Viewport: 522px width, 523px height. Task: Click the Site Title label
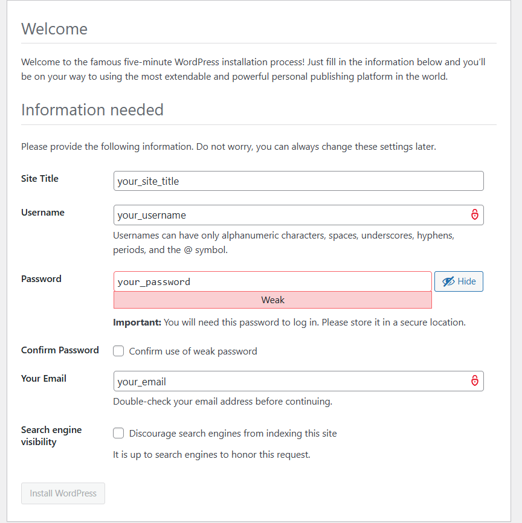coord(40,179)
